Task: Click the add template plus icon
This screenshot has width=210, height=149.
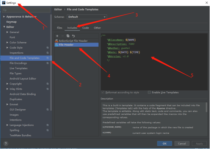Action: [57, 36]
